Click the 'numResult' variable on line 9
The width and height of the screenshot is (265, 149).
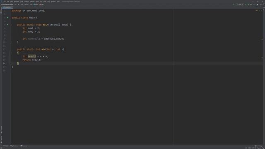coord(34,38)
